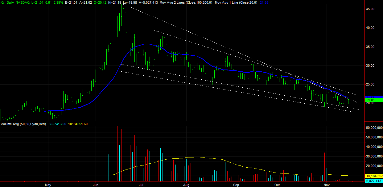Click the Aug date axis label
Image resolution: width=383 pixels, height=187 pixels.
point(186,185)
